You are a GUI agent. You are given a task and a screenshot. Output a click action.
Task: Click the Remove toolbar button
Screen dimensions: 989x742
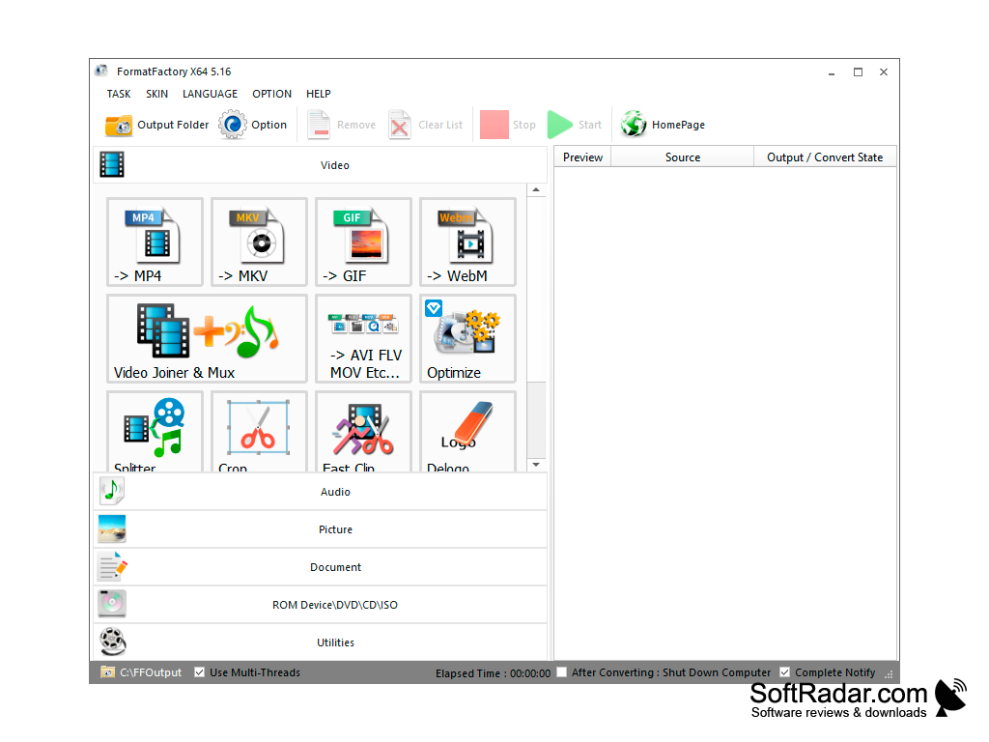341,125
